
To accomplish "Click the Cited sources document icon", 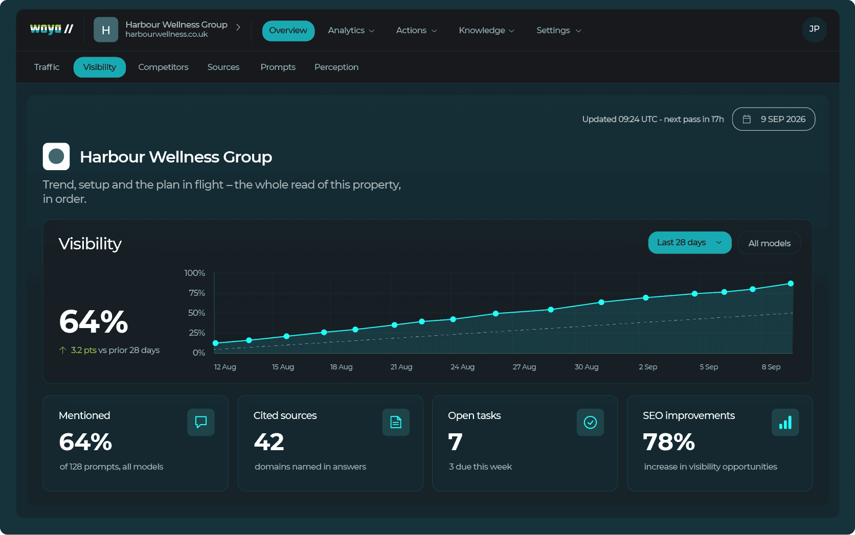I will 396,422.
